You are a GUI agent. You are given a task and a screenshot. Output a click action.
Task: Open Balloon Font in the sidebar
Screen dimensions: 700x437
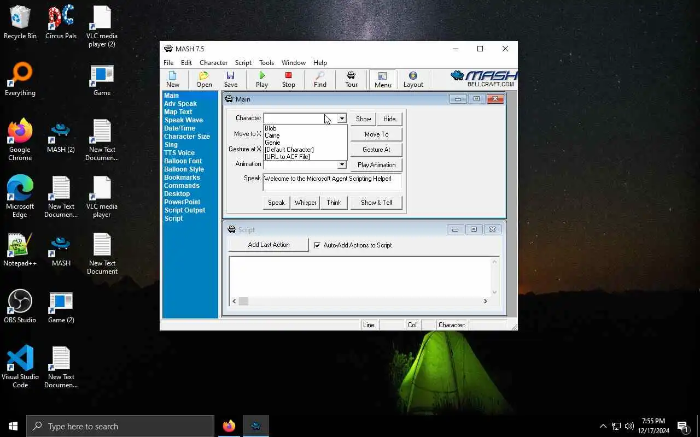pos(183,161)
